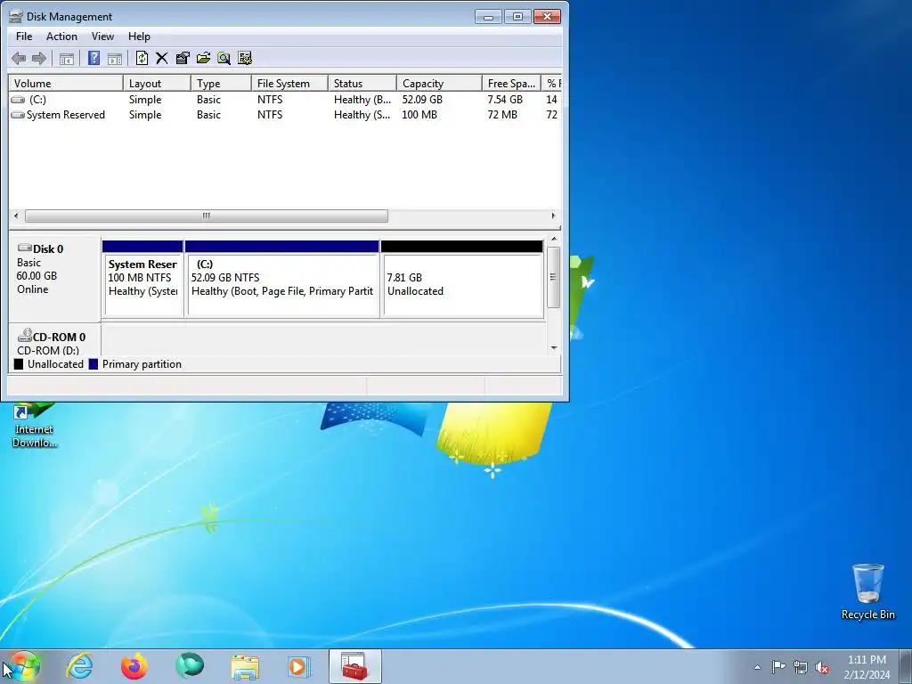
Task: Click the blue Primary partition legend swatch
Action: (93, 364)
